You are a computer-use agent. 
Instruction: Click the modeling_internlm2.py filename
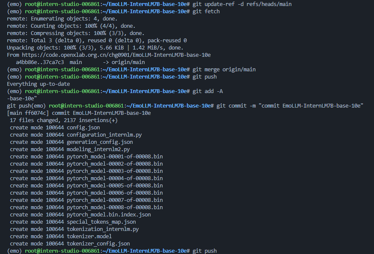click(x=98, y=149)
